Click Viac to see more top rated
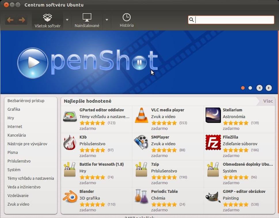Viewport: 279px width, 218px height. coord(268,101)
